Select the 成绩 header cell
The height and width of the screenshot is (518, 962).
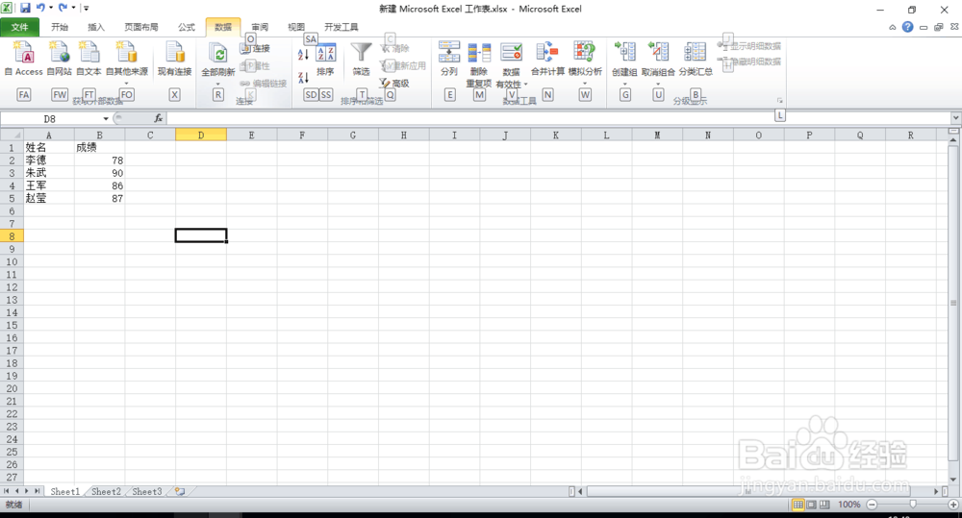99,147
